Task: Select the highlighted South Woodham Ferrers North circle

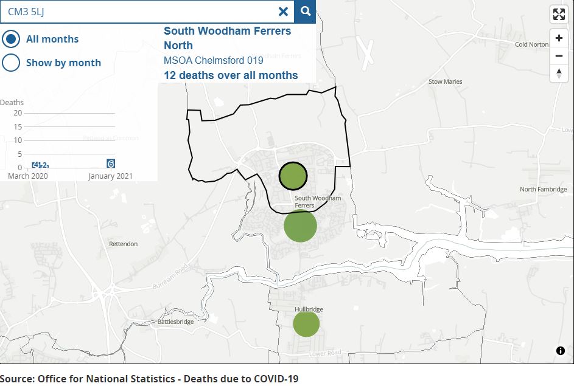Action: tap(293, 176)
